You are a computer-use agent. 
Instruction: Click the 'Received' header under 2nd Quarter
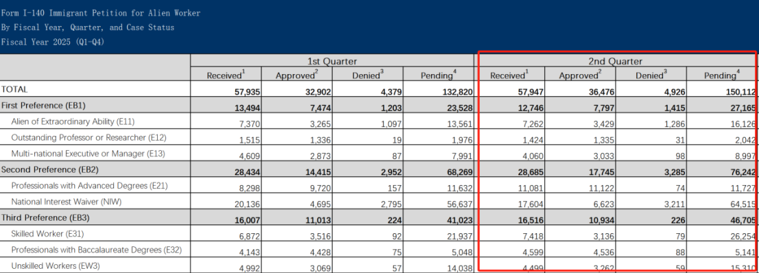tap(509, 75)
